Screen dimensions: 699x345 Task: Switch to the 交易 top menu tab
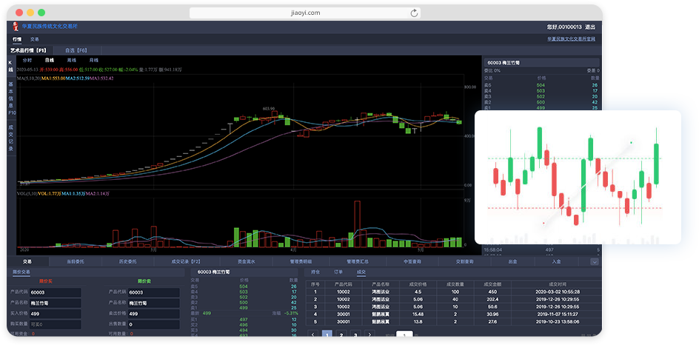[35, 38]
